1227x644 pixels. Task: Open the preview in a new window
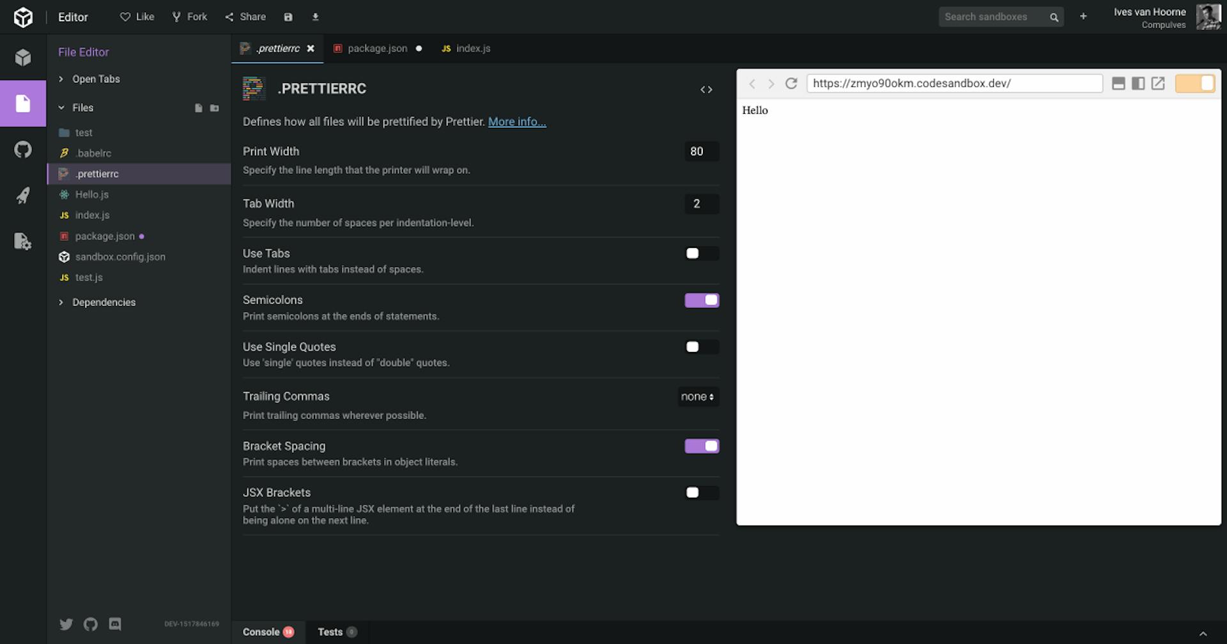[x=1158, y=83]
